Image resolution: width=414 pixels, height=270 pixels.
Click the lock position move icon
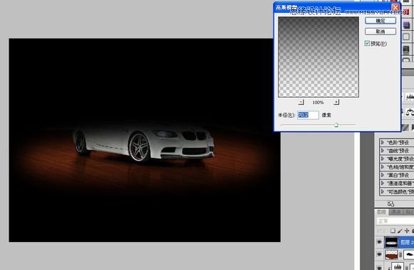[407, 231]
